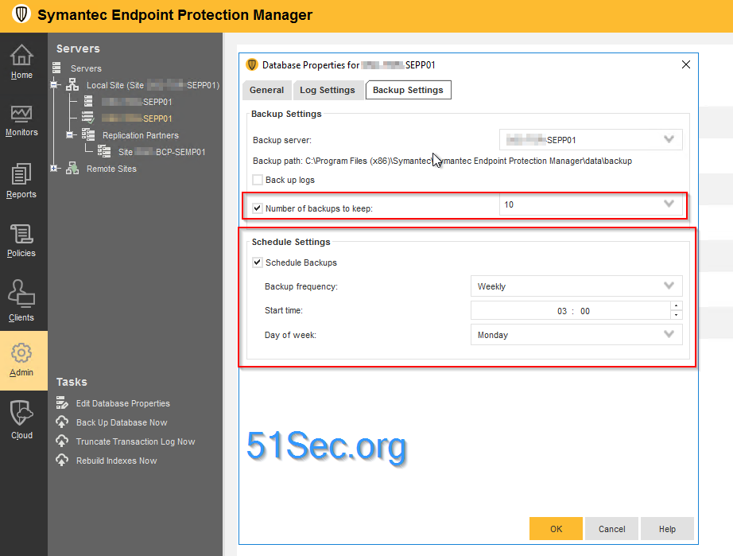The width and height of the screenshot is (733, 556).
Task: Open the Day of week dropdown showing Monday
Action: 576,335
